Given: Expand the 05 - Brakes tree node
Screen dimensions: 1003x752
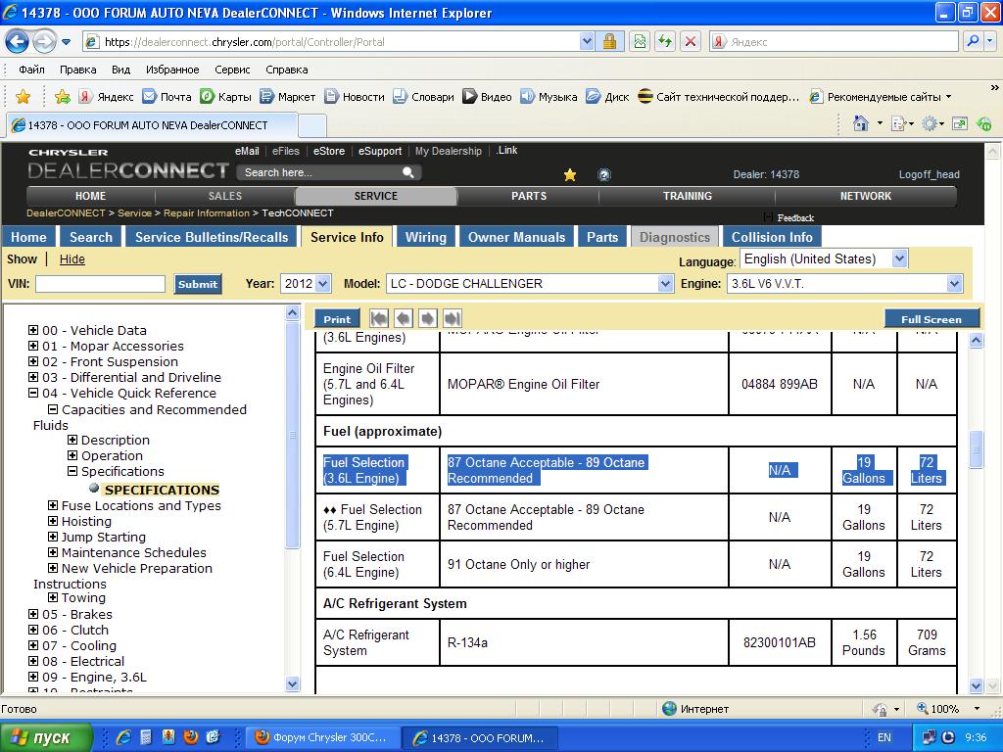Looking at the screenshot, I should [x=33, y=614].
